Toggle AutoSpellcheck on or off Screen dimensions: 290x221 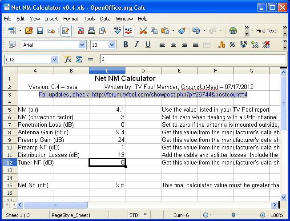[129, 31]
